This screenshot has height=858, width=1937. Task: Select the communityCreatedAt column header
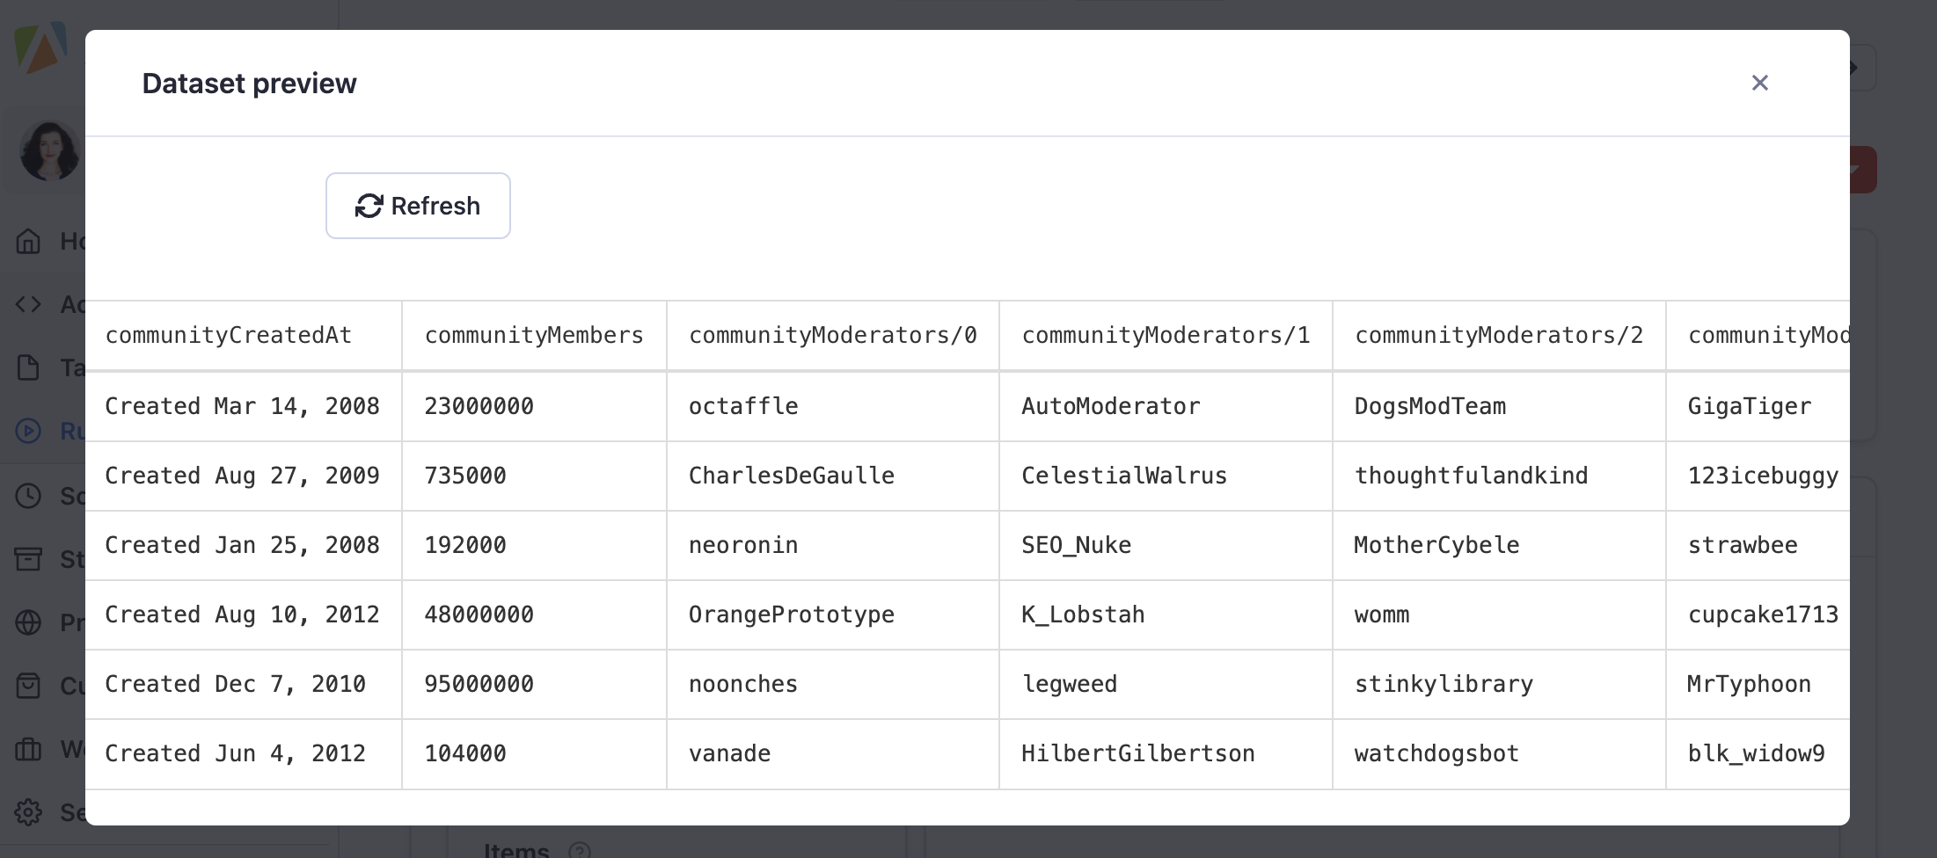tap(244, 336)
